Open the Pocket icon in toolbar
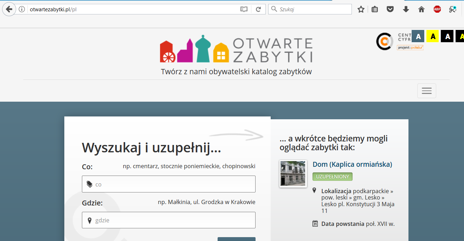This screenshot has height=241, width=464. (x=390, y=9)
